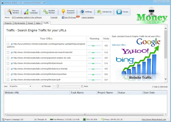Click link icon beside advanced-search/sales/int URL
The image size is (171, 122).
[12, 52]
